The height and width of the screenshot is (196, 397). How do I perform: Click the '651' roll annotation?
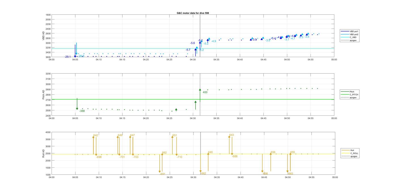[175, 135]
